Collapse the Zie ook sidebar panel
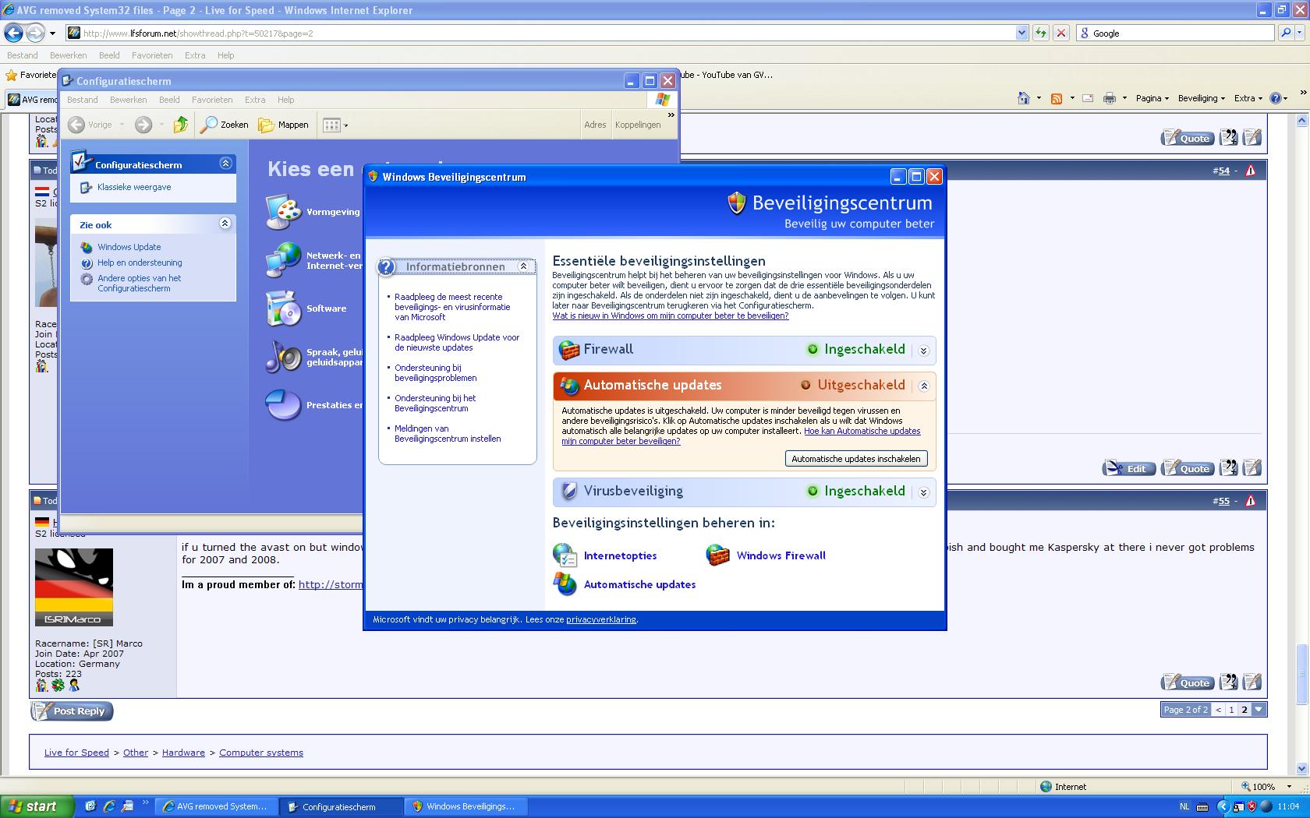Viewport: 1310px width, 818px height. (x=225, y=224)
